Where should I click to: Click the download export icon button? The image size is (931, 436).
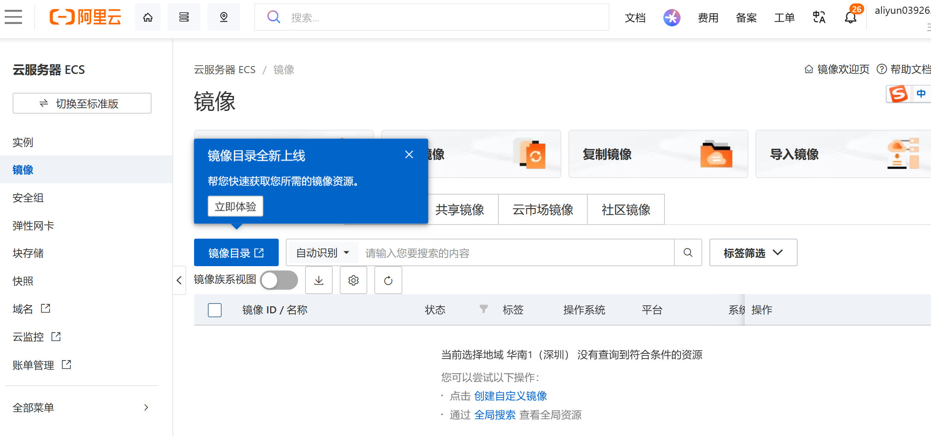(x=319, y=280)
